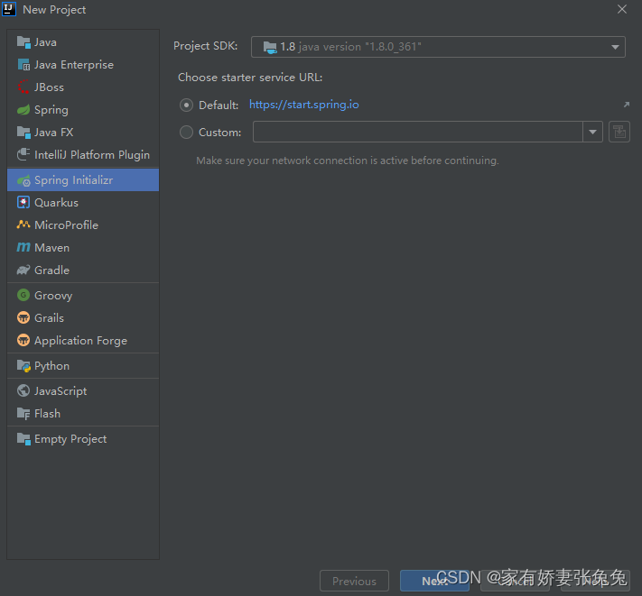642x596 pixels.
Task: Close the New Project dialog
Action: [x=622, y=9]
